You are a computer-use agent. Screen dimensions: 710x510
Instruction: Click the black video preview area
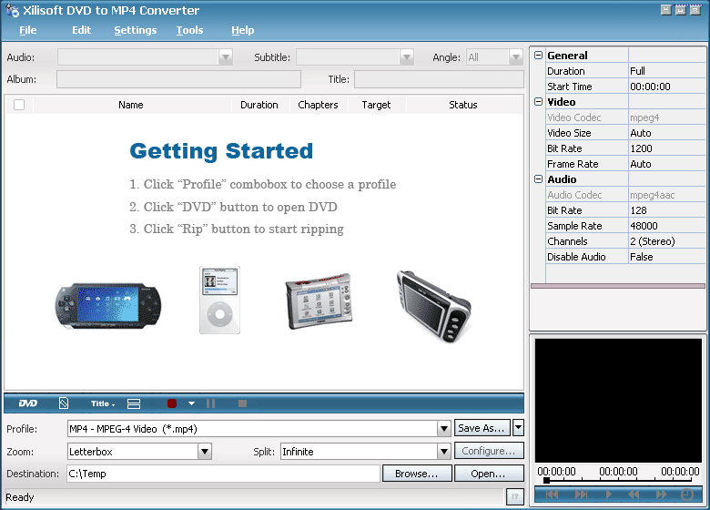click(618, 401)
